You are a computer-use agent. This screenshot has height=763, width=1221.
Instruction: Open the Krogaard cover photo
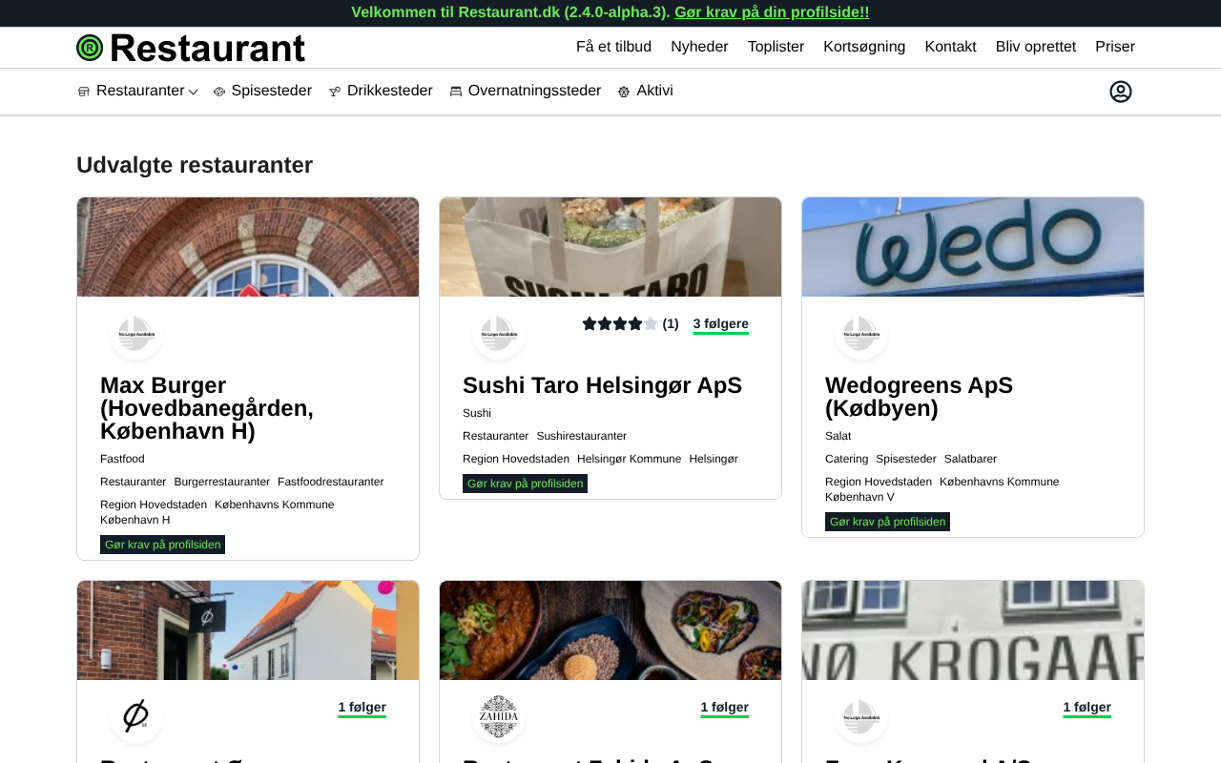coord(973,630)
